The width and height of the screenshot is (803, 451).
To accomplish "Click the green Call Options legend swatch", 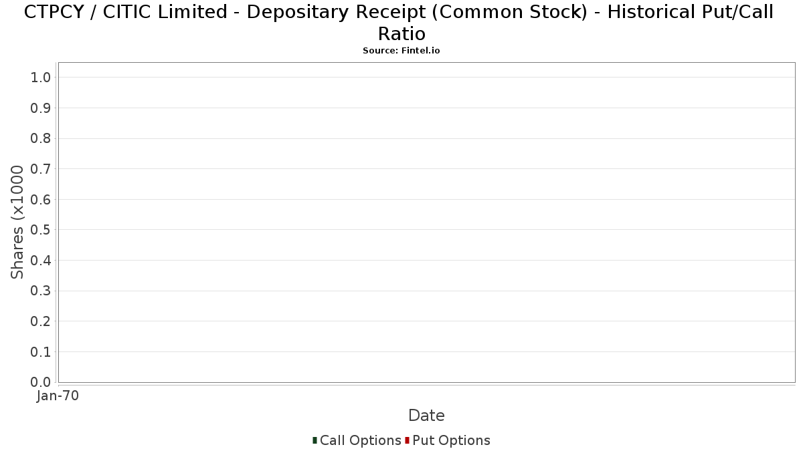I will [315, 440].
